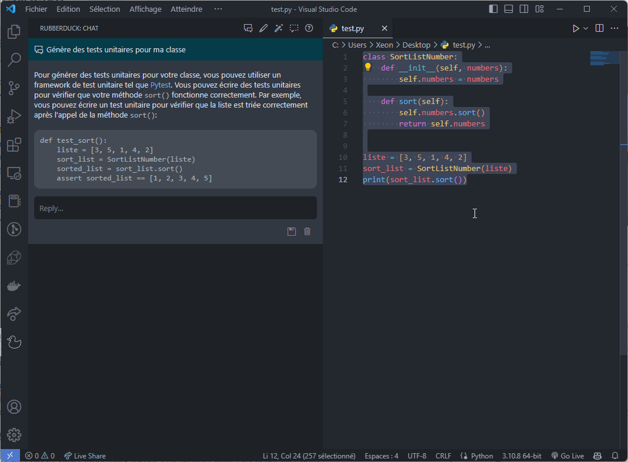Open the notebook-style icon in activity bar
Viewport: 628px width, 462px height.
[14, 201]
